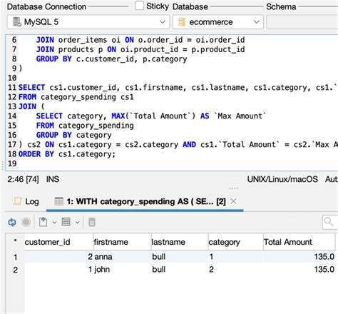Select result row number 2
Image resolution: width=338 pixels, height=314 pixels.
pos(15,270)
